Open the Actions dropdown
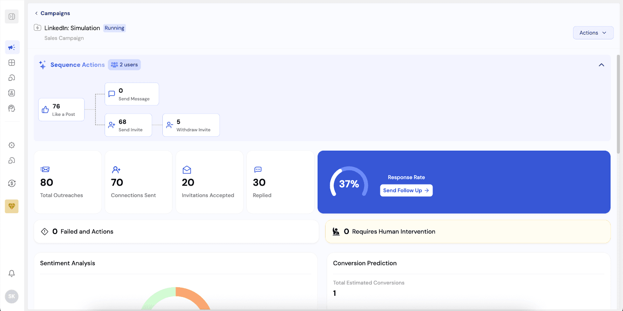The width and height of the screenshot is (623, 311). (593, 33)
